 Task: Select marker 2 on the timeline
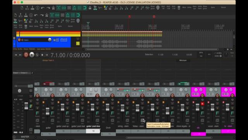[x=154, y=17]
